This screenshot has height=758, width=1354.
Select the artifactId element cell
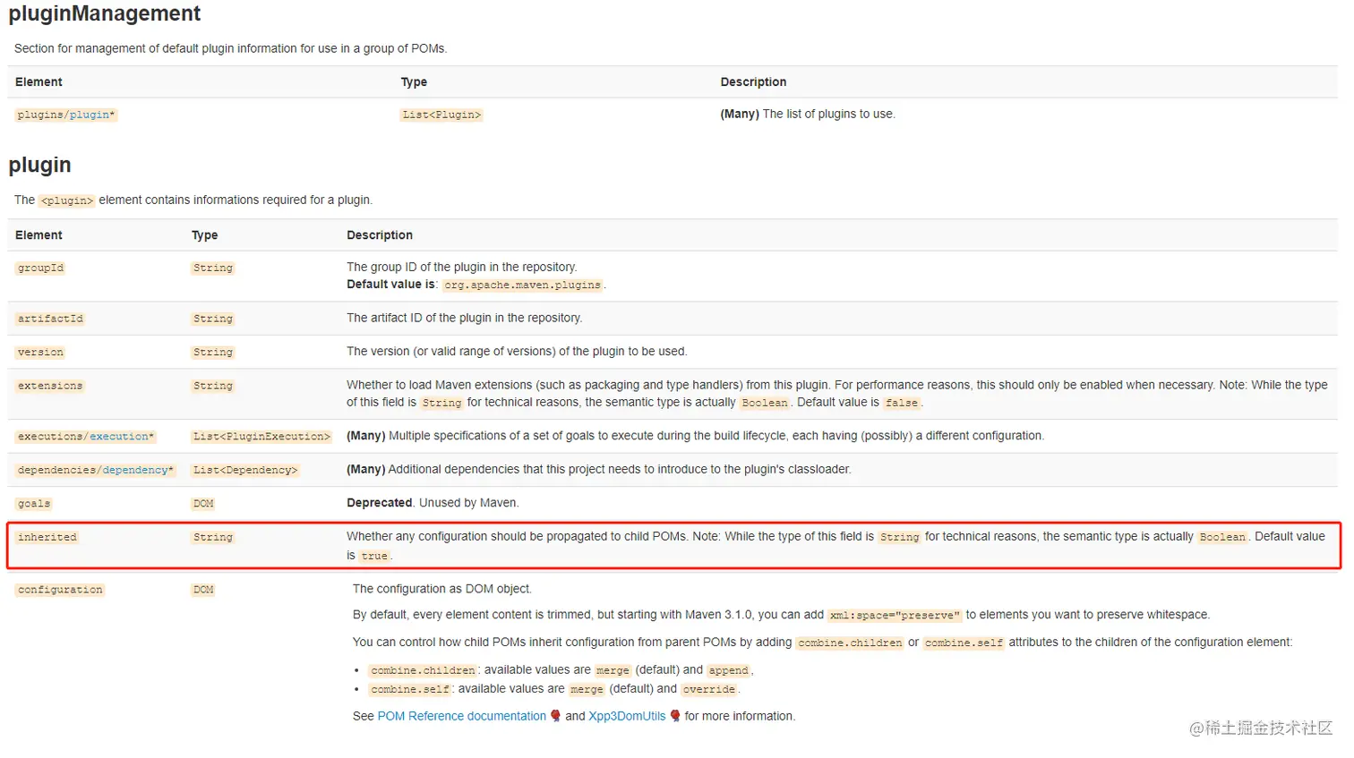(50, 319)
